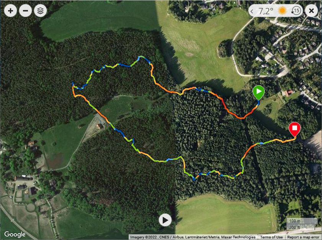
Task: Expand the weather panel chevron
Action: click(x=252, y=11)
